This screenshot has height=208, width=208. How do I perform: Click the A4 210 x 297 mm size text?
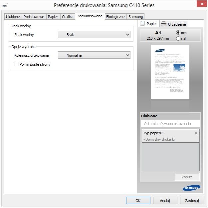158,36
